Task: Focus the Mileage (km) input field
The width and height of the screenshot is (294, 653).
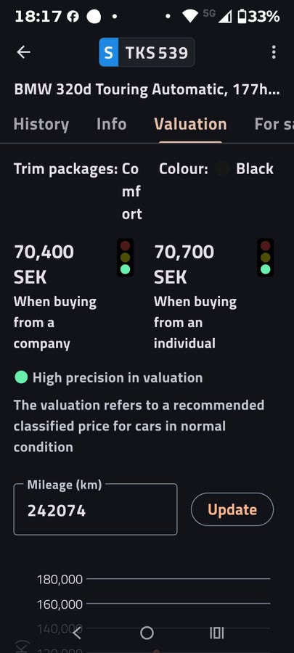Action: click(95, 509)
